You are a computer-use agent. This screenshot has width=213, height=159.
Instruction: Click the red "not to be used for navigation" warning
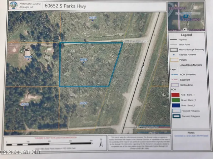55,138
